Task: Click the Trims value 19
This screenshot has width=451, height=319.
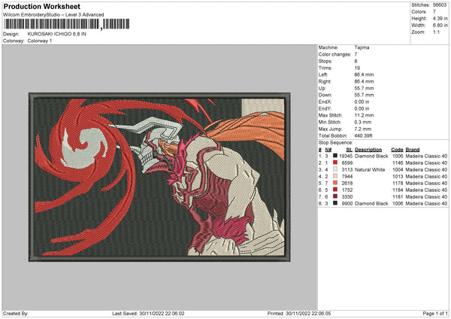Action: click(x=357, y=68)
